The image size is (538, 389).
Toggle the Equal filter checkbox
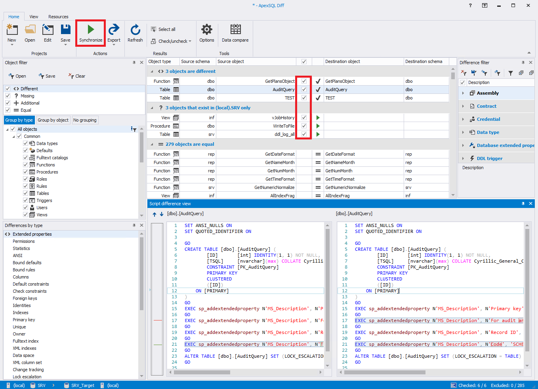(x=8, y=110)
